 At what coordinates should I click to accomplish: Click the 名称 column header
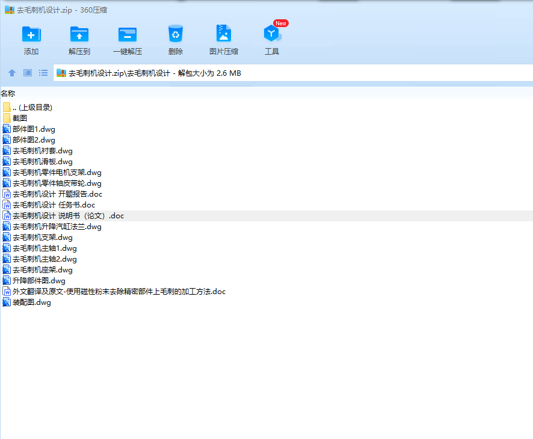(x=8, y=93)
